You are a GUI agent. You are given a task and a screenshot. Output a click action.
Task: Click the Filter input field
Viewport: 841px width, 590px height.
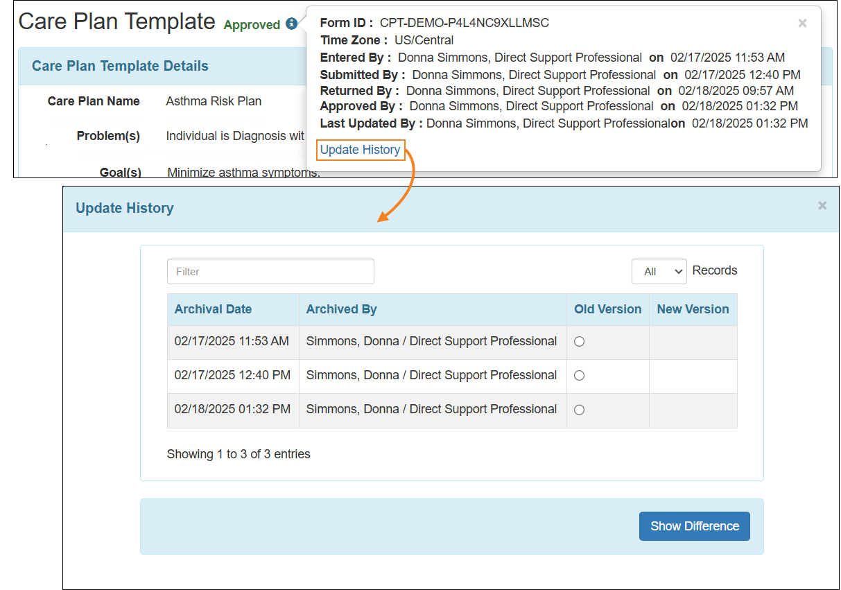[270, 272]
